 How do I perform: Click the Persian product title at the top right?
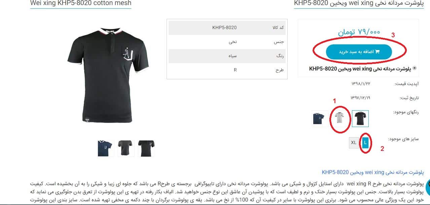point(359,3)
